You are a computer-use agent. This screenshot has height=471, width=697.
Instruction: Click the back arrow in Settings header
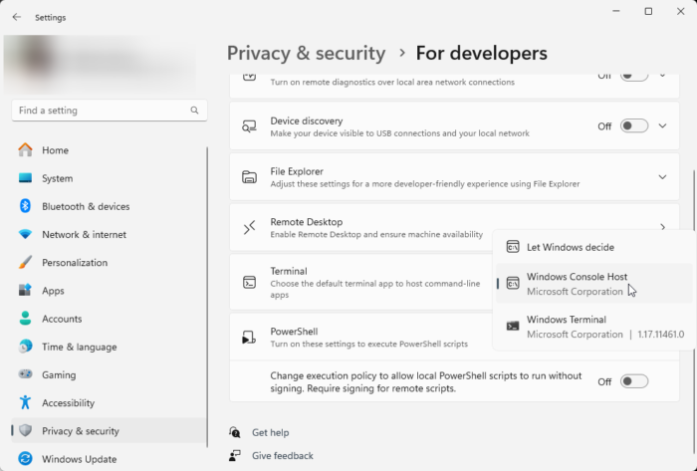point(16,17)
